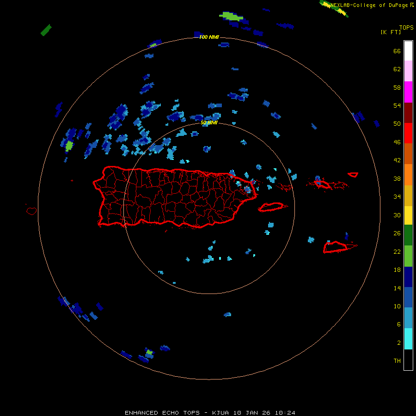Image resolution: width=416 pixels, height=416 pixels.
Task: Click the large green echo near top center
Action: (x=231, y=17)
